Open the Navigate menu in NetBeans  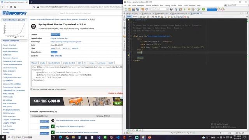pyautogui.click(x=140, y=5)
